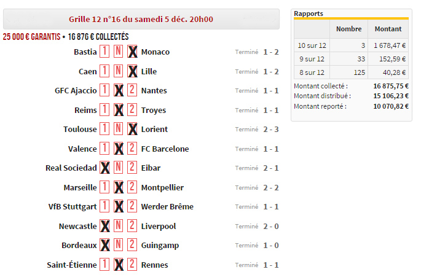The width and height of the screenshot is (421, 280).
Task: Click the crossed 2 box for Toulouse-Lorient
Action: pos(132,129)
